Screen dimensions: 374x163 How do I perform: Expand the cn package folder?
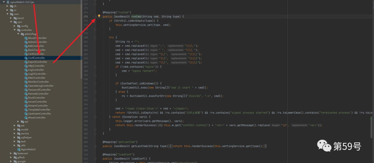point(8,10)
